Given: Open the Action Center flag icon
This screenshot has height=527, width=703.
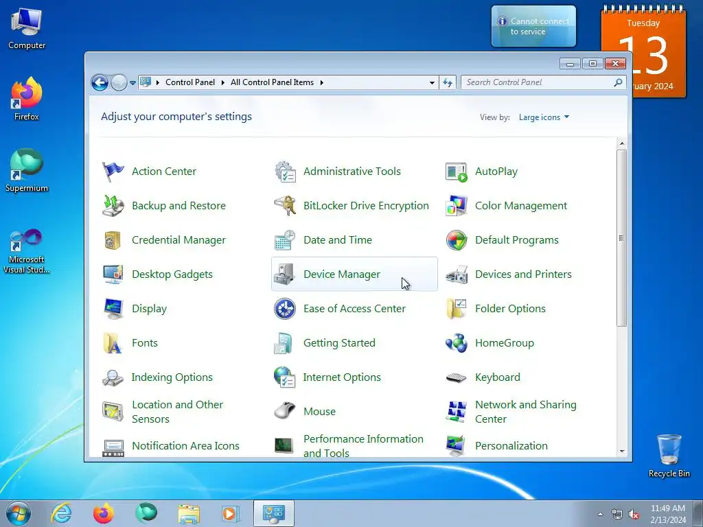Looking at the screenshot, I should 113,172.
